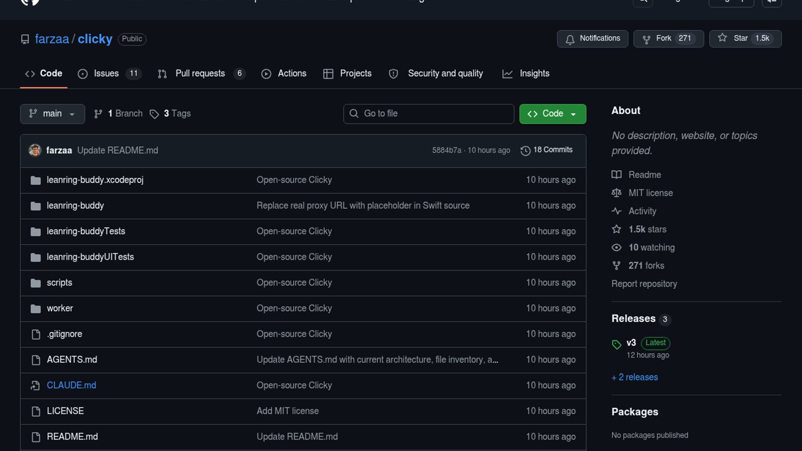Open the Readme book icon link
Viewport: 802px width, 451px height.
coord(617,175)
